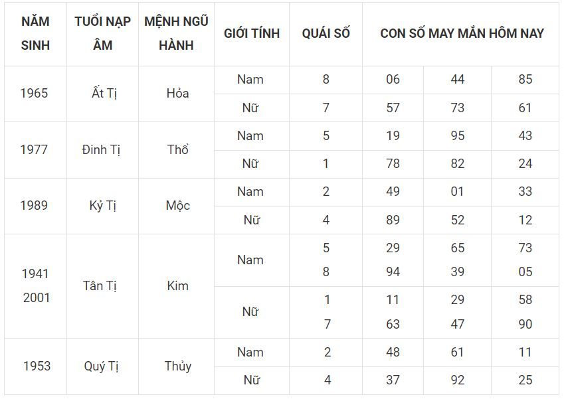Screen dimensions: 564x399
Task: Select the 'Kim' element cell
Action: point(177,286)
